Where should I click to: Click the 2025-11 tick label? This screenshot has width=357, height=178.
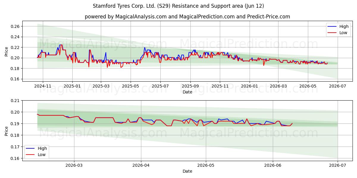pyautogui.click(x=220, y=86)
